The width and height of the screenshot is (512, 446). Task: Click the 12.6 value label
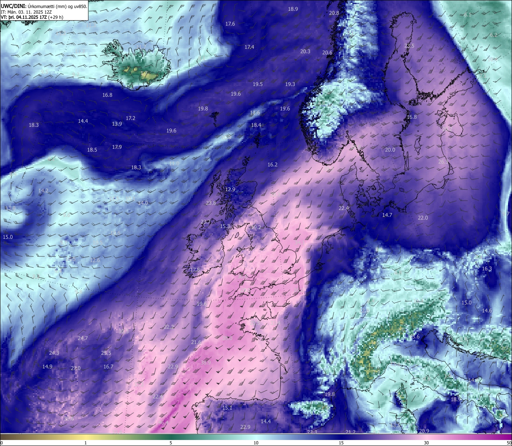[x=95, y=260]
